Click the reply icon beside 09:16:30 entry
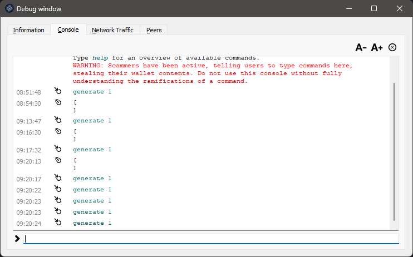413x257 pixels. pos(58,132)
